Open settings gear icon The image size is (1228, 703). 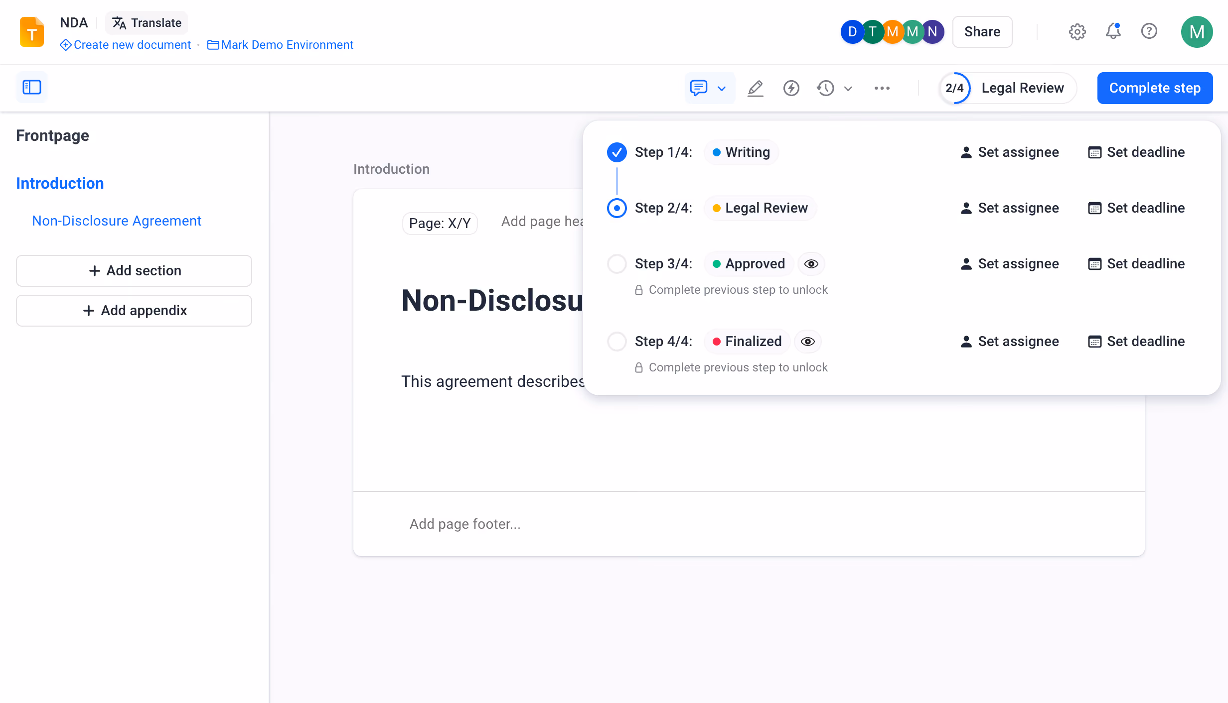pos(1077,32)
